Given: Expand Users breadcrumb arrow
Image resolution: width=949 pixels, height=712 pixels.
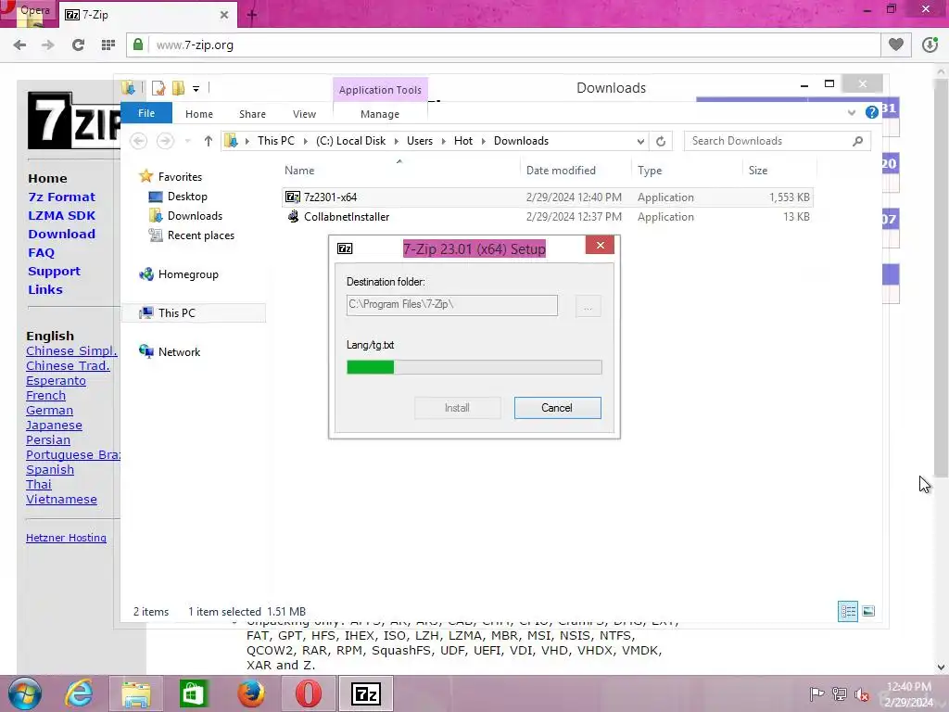Looking at the screenshot, I should (x=444, y=141).
